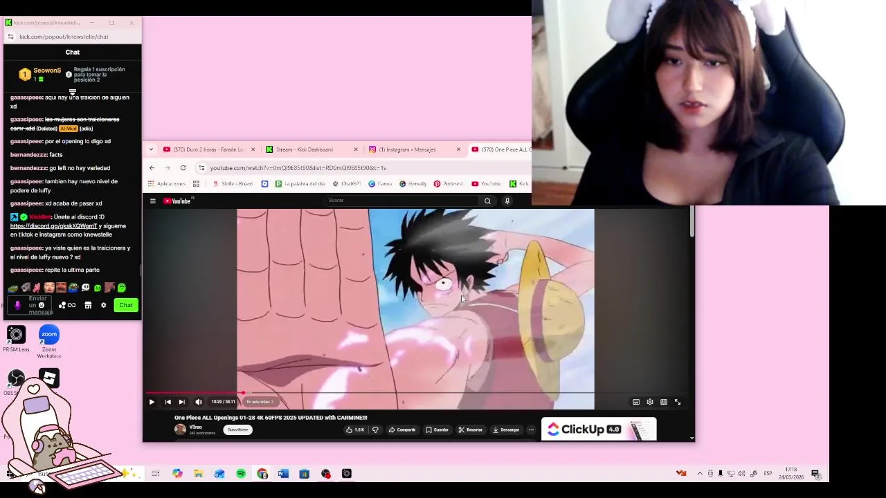Image resolution: width=886 pixels, height=498 pixels.
Task: Click the youtube.com address bar URL
Action: tap(298, 168)
